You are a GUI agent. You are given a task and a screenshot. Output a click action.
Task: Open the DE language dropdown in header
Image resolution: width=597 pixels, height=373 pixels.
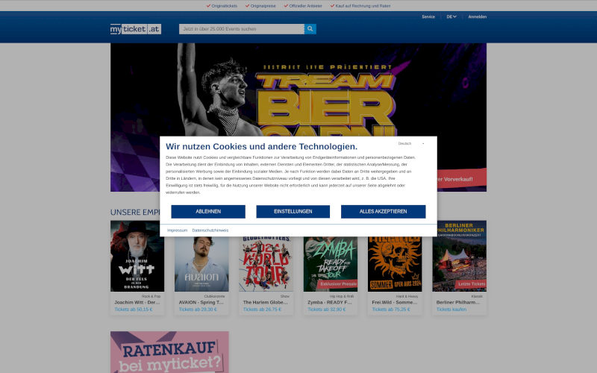[x=451, y=16]
